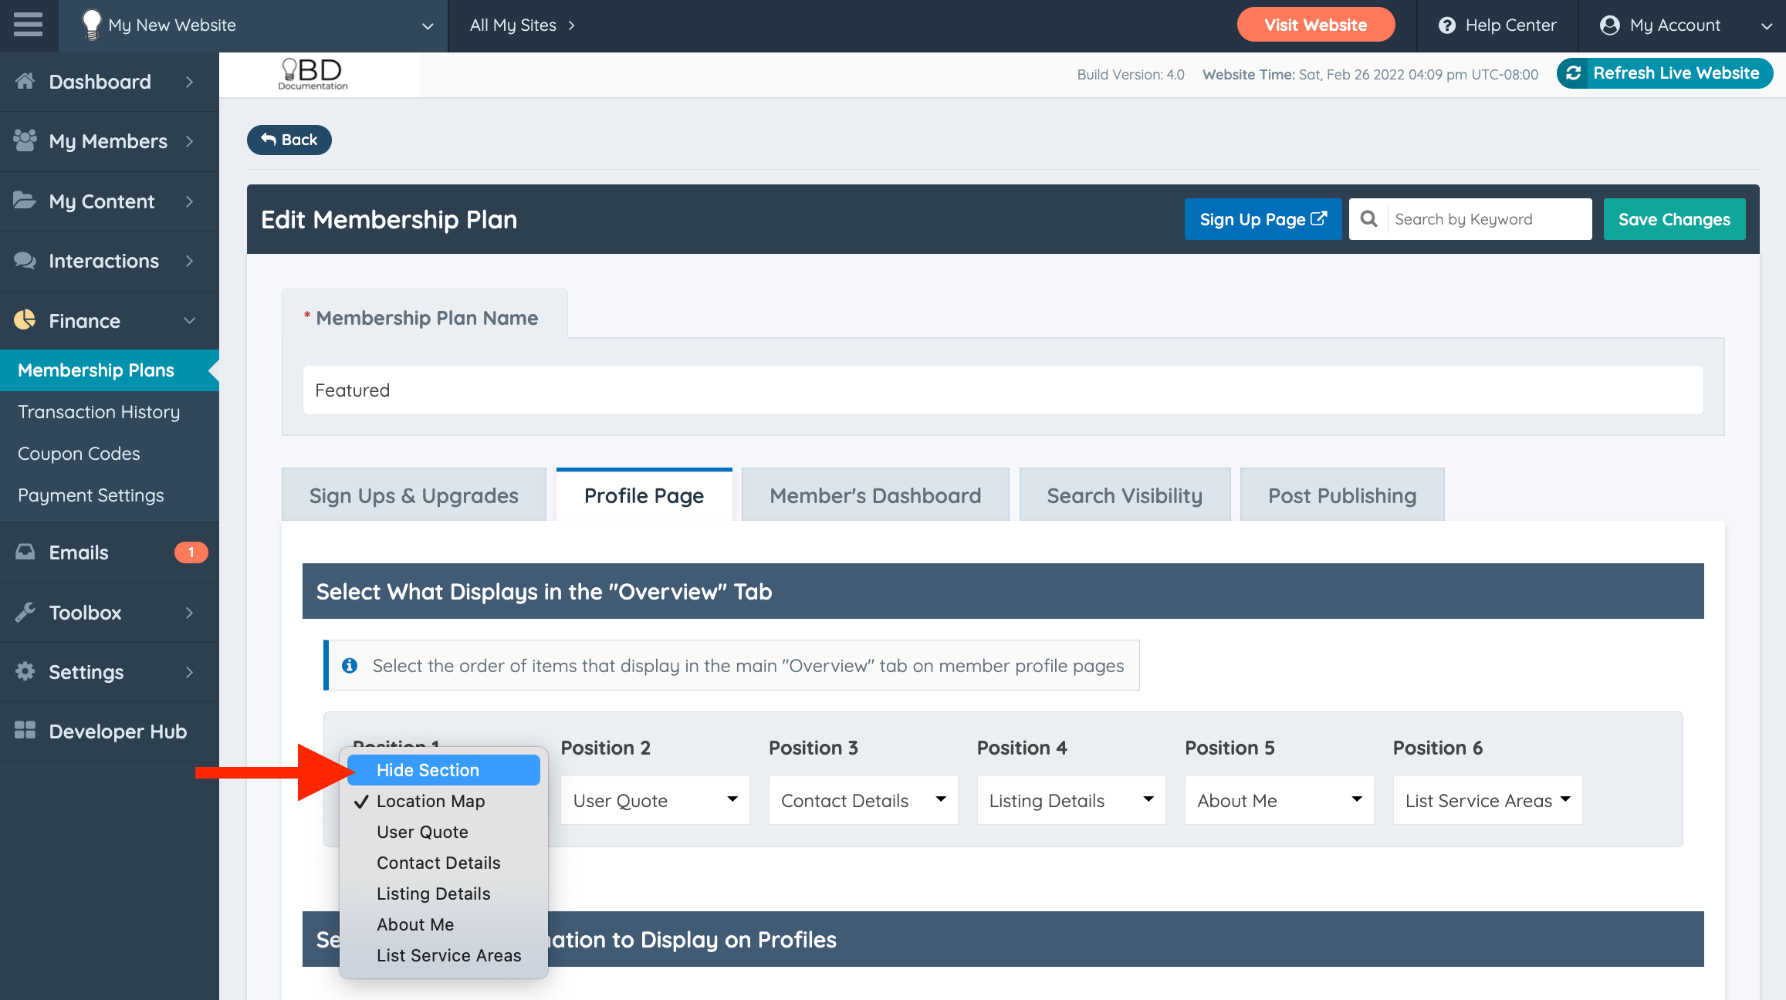Click the Dashboard home icon
The width and height of the screenshot is (1786, 1000).
tap(25, 81)
